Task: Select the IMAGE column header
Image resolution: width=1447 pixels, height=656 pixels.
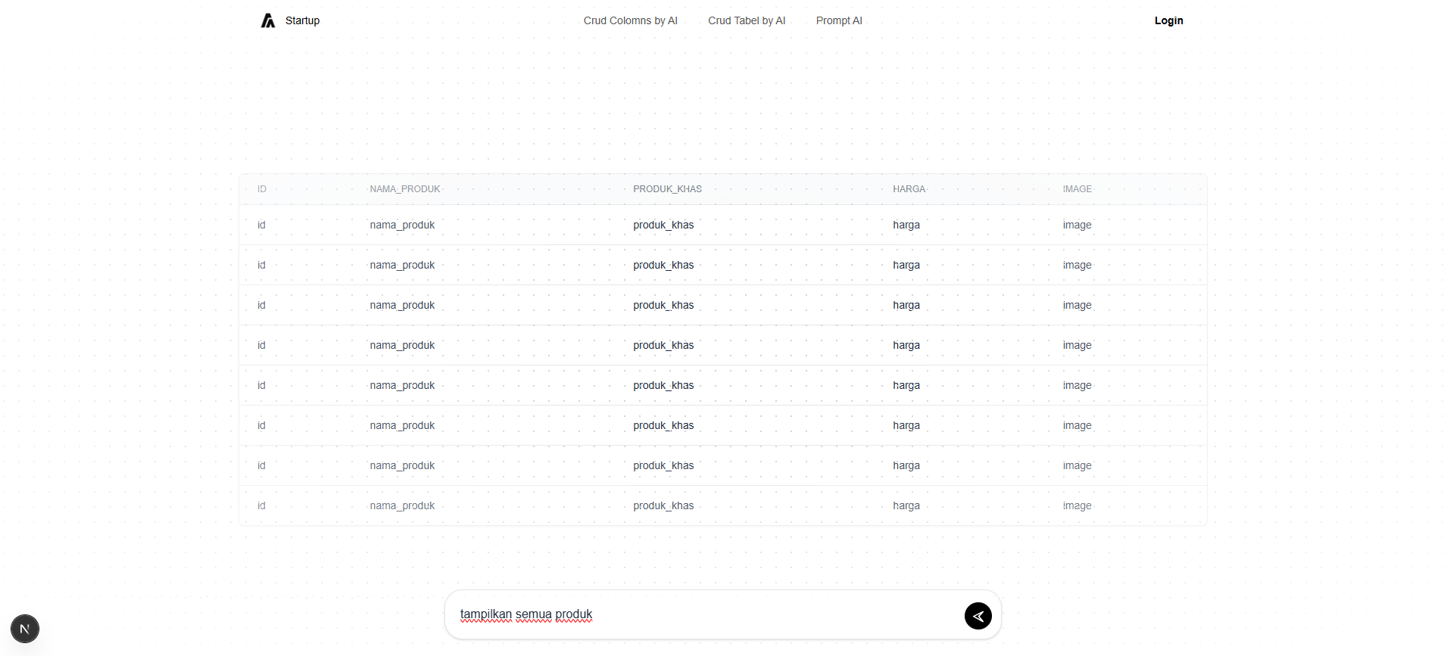Action: (1077, 189)
